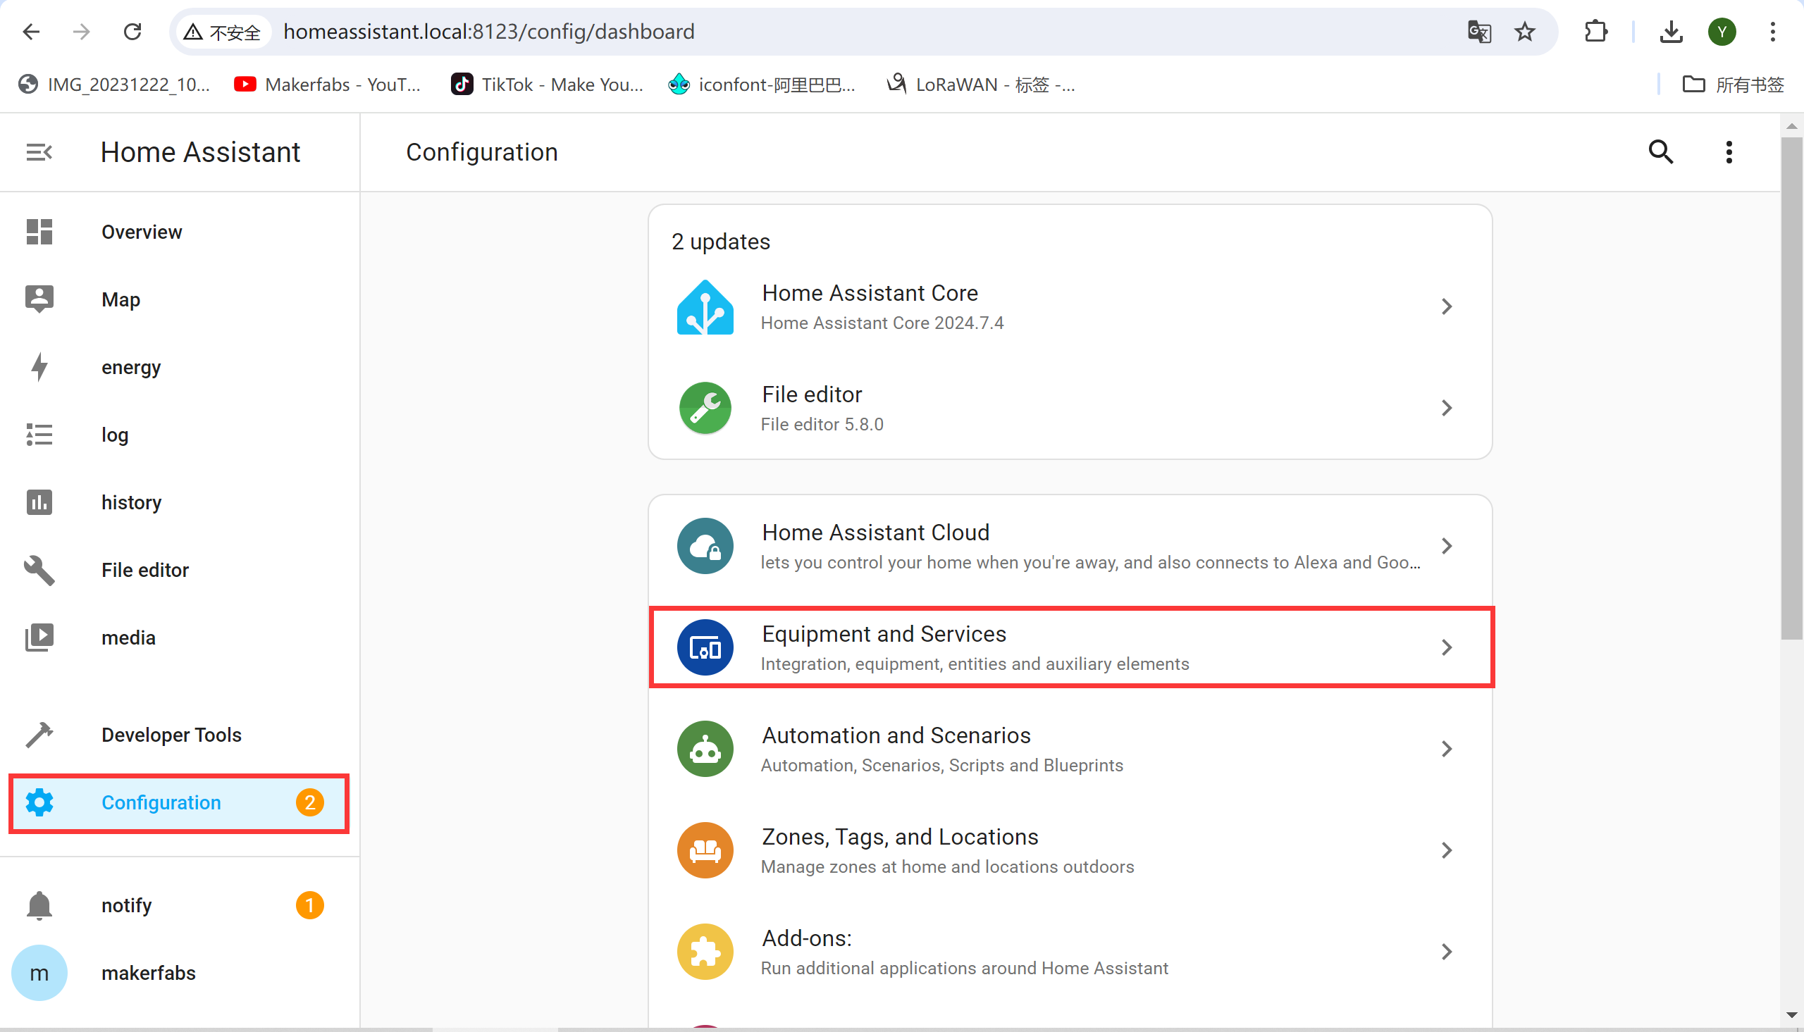Select history in the sidebar
1804x1032 pixels.
tap(178, 502)
